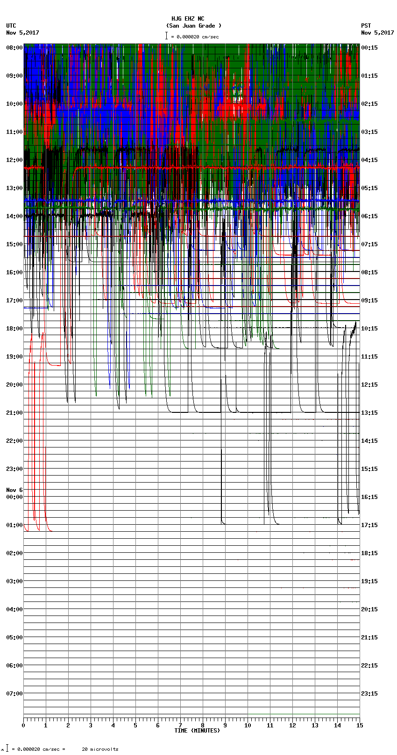Click the 13:00 UTC row label
The image size is (397, 755).
[14, 188]
